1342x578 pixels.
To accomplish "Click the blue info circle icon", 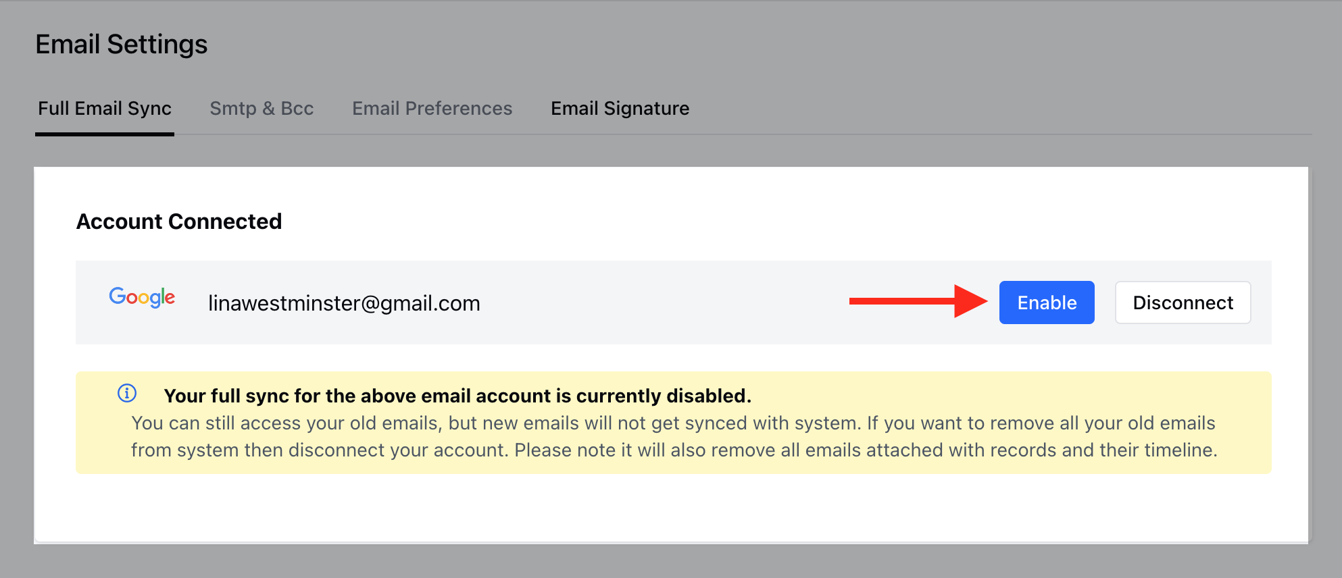I will [127, 393].
